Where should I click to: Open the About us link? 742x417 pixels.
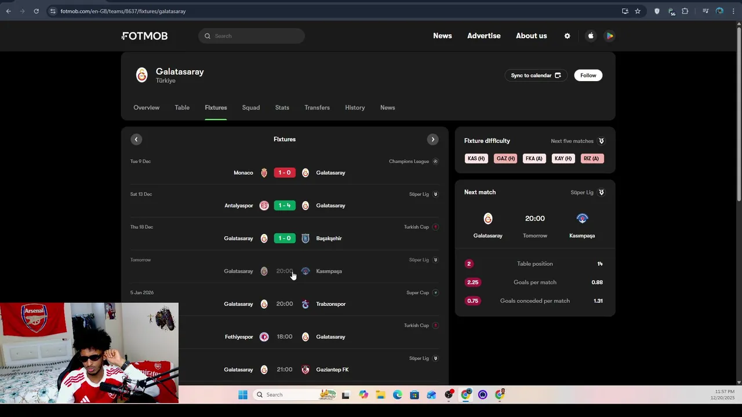532,36
